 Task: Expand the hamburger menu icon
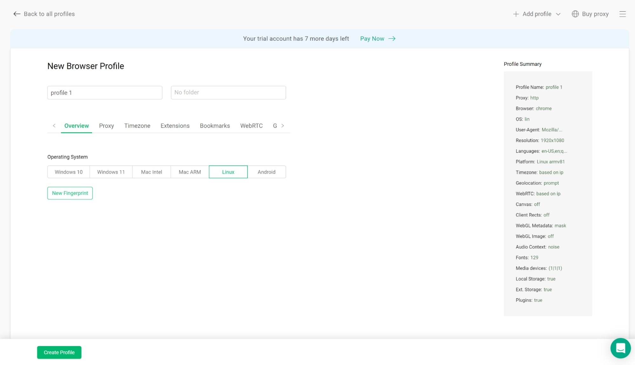click(x=623, y=14)
